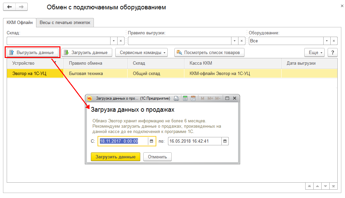This screenshot has height=198, width=345.
Task: Click the ККМ-офлайн Эвотор на 1С-УЦ cell
Action: 233,73
